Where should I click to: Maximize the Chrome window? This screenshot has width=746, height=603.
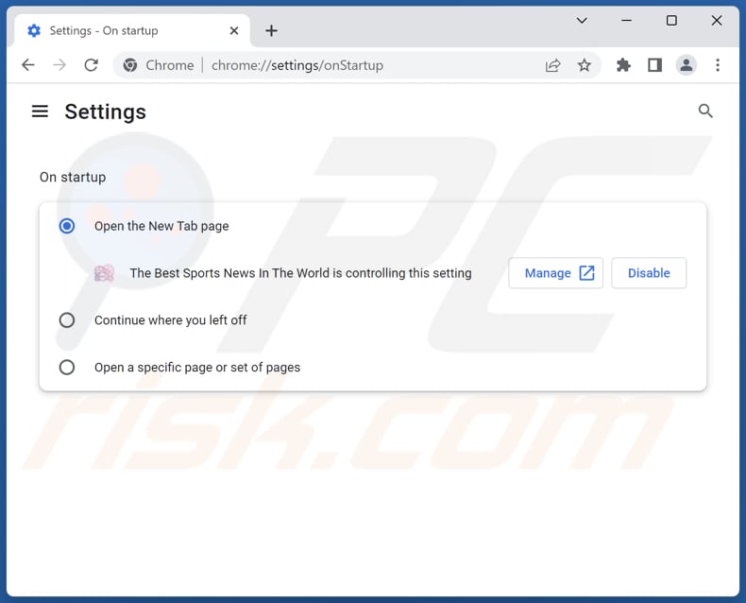pyautogui.click(x=671, y=21)
